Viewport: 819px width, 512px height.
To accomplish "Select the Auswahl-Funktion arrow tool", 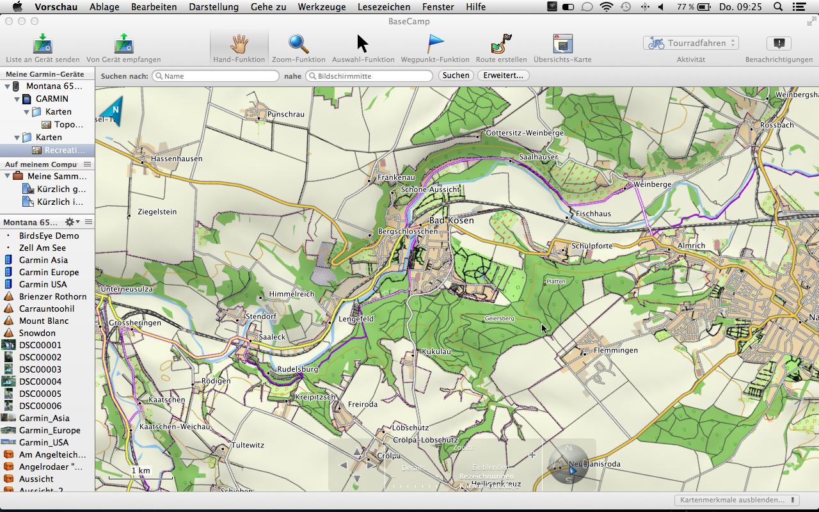I will pos(363,44).
